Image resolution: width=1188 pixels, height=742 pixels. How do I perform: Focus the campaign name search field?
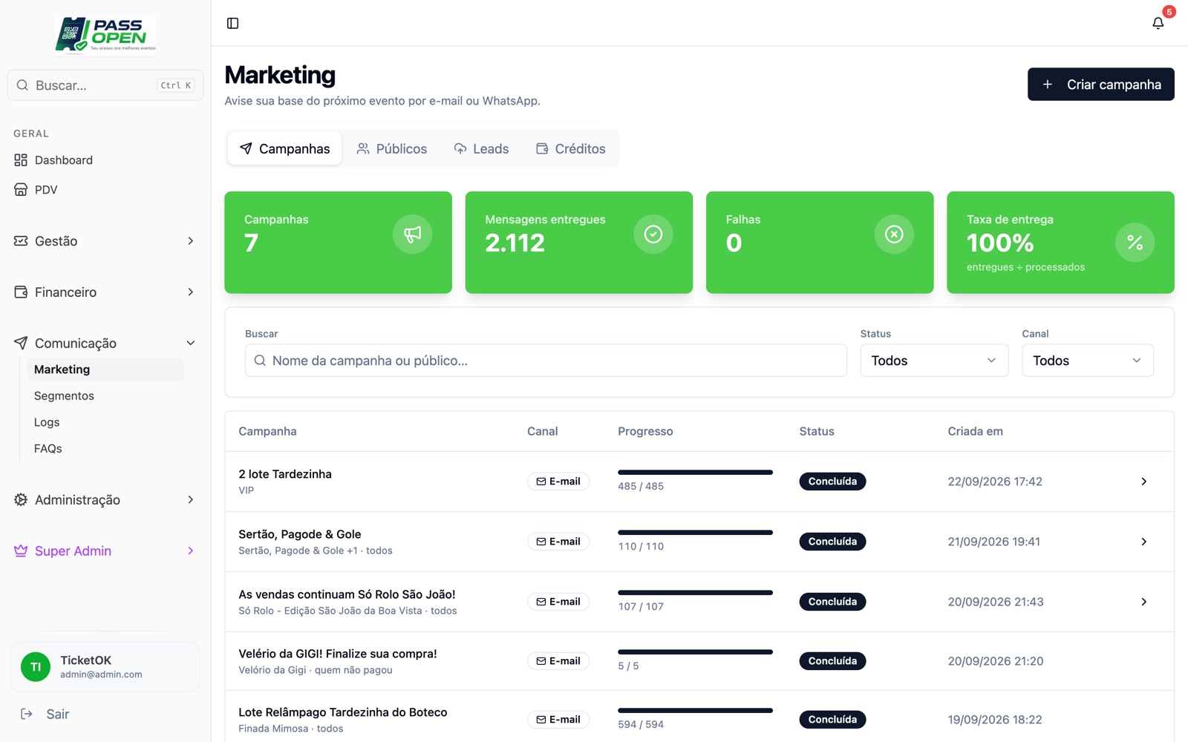[546, 360]
